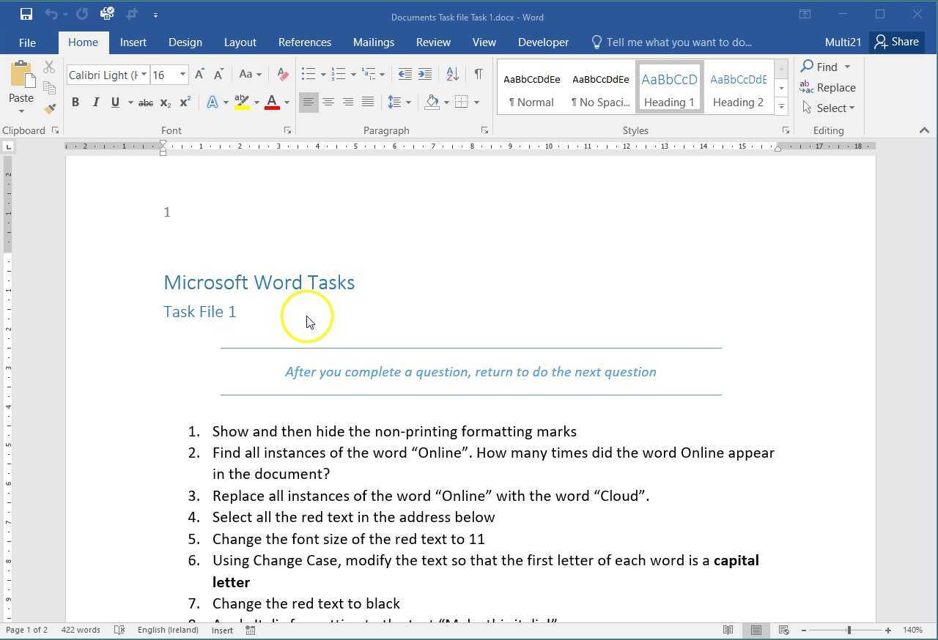Go to the References tab
Screen dimensions: 938x640
pos(305,42)
